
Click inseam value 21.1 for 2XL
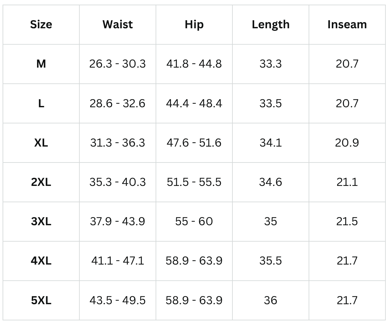point(347,182)
